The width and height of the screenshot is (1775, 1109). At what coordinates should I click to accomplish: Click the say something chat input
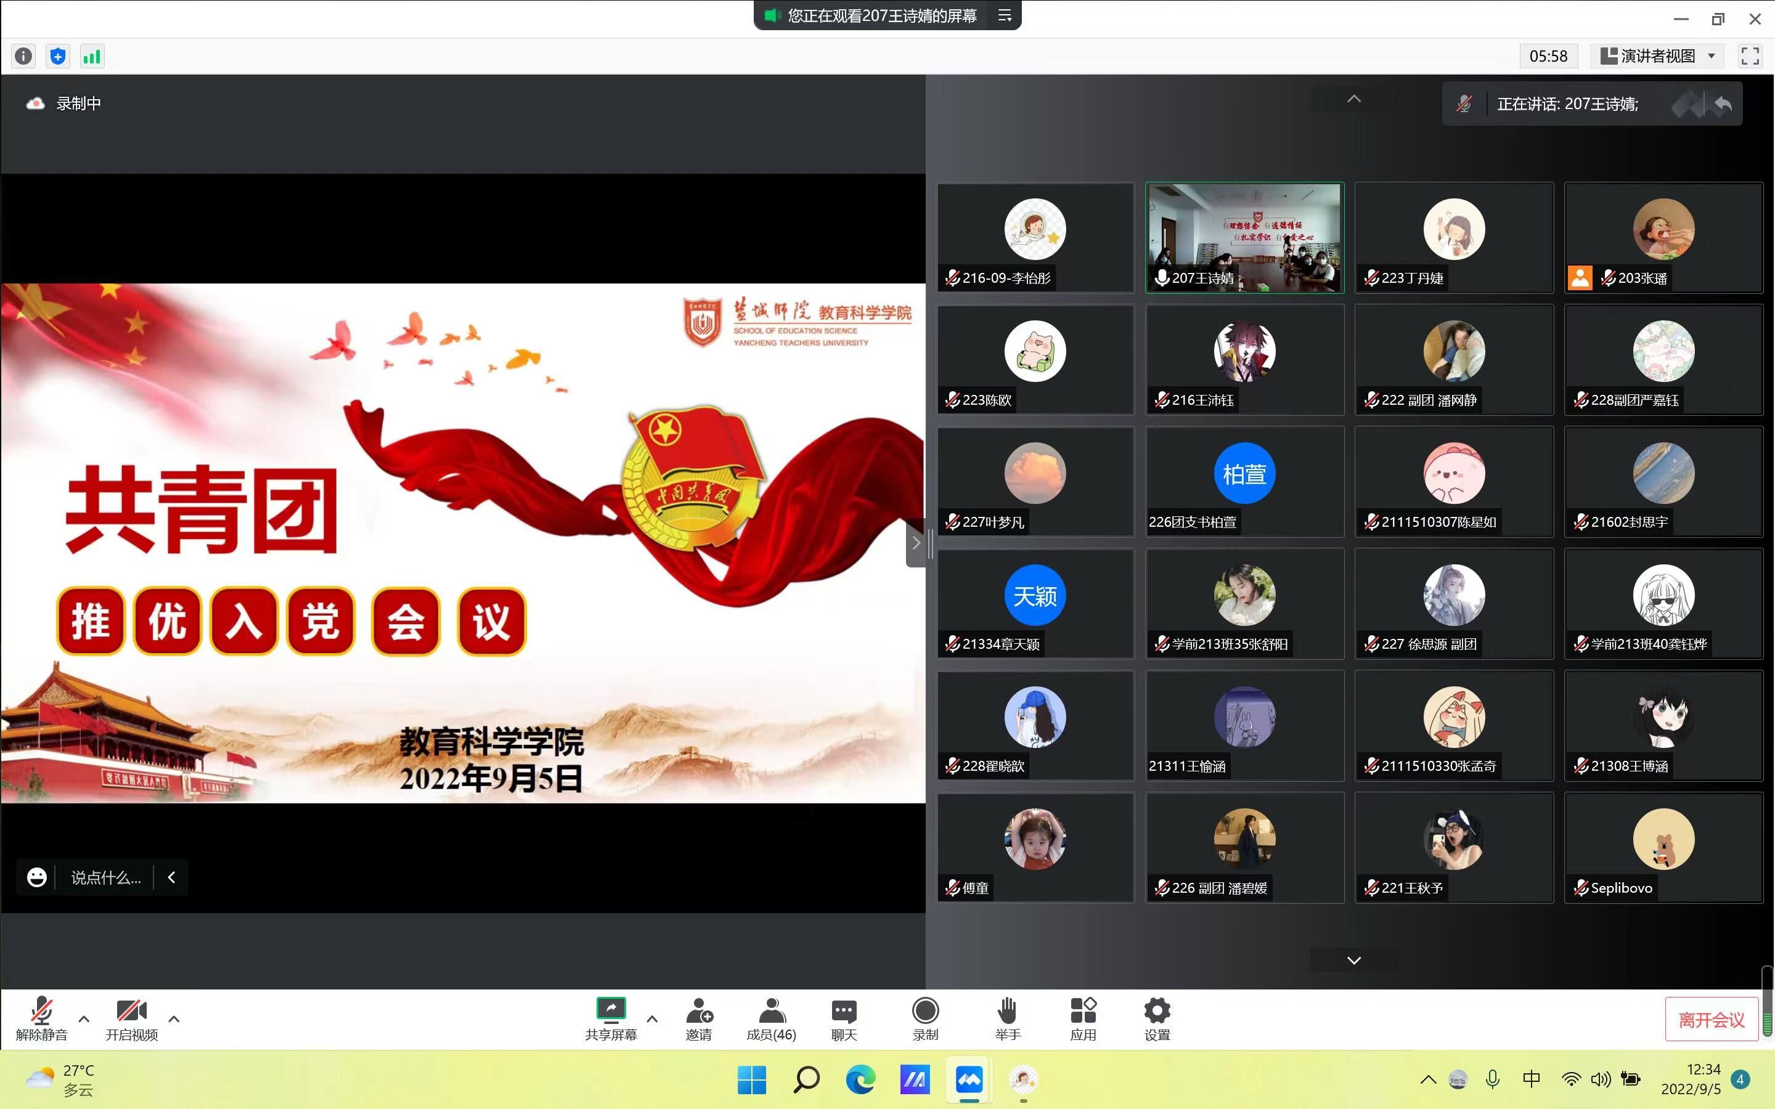pyautogui.click(x=105, y=877)
